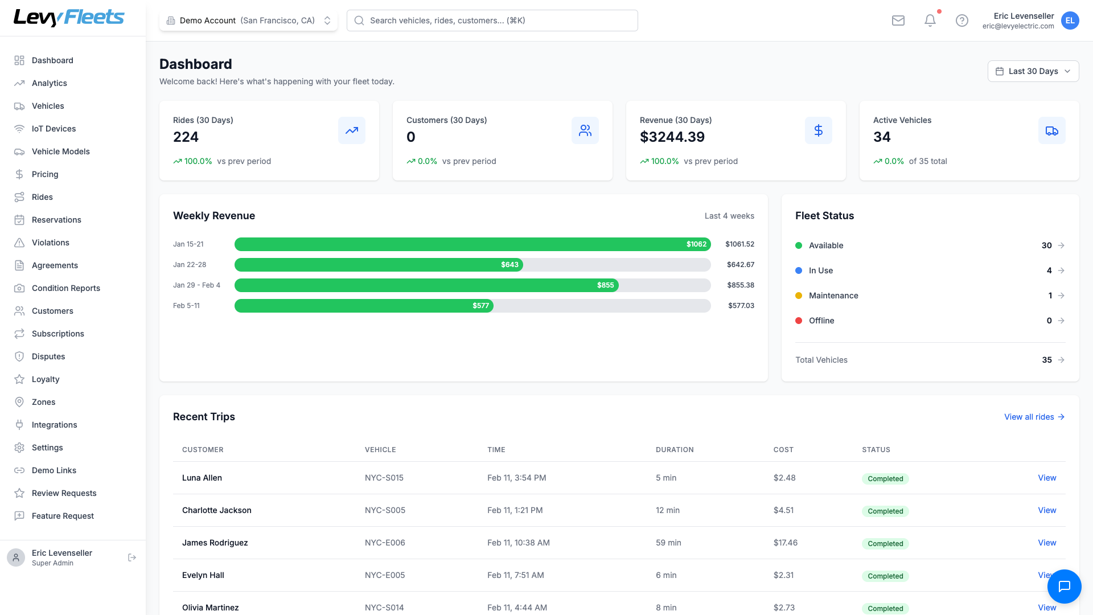Open Condition Reports in sidebar
1093x615 pixels.
(x=65, y=288)
